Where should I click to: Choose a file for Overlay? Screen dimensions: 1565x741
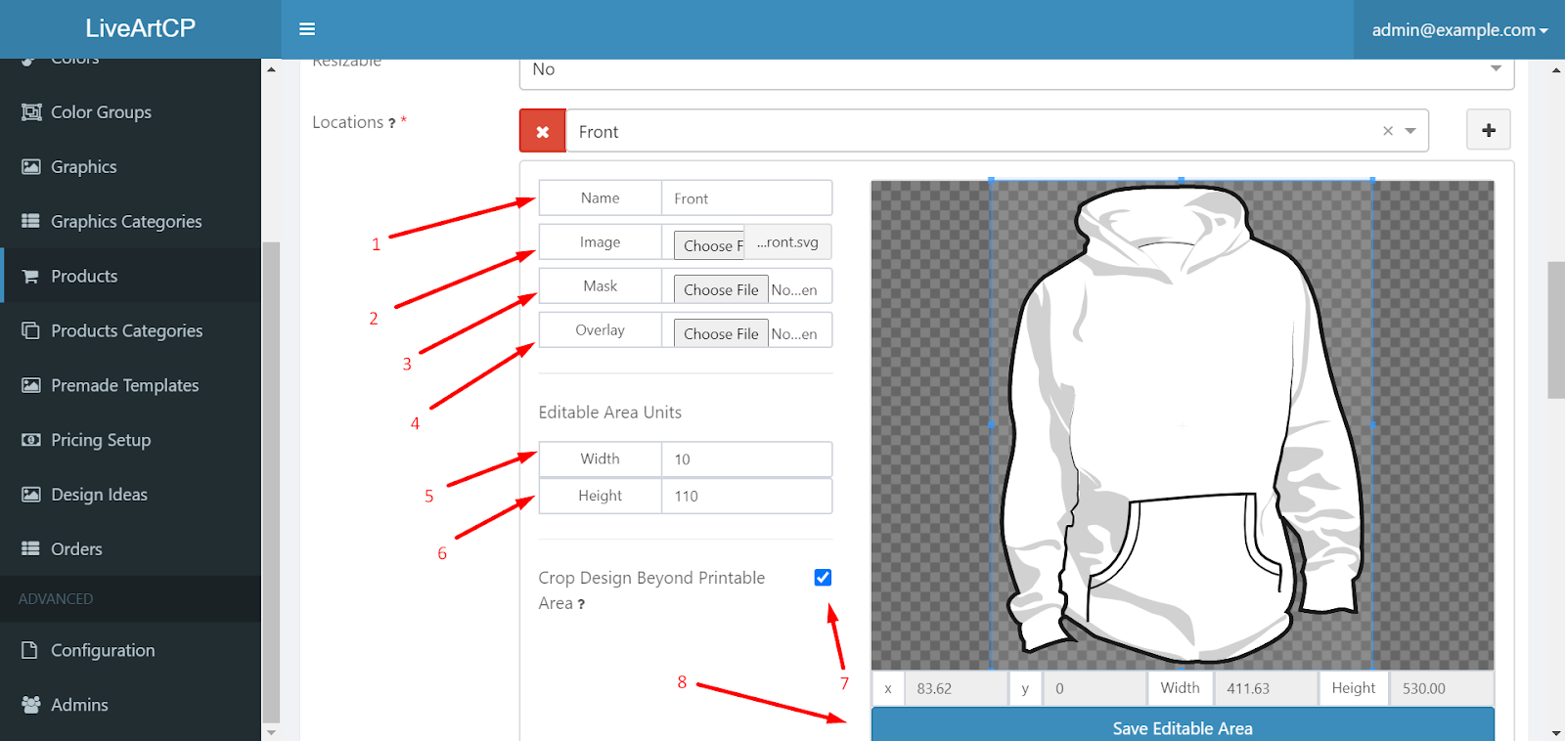pyautogui.click(x=721, y=333)
